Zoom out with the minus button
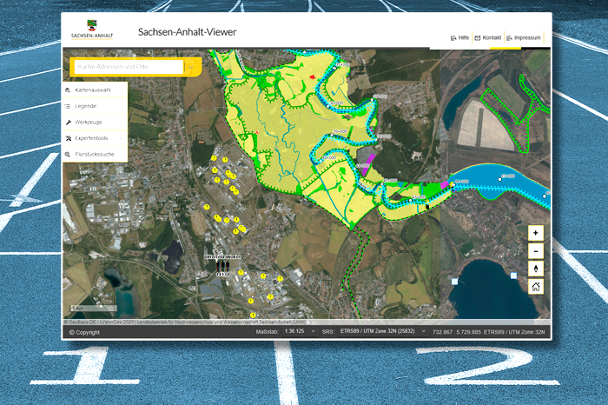 click(536, 250)
